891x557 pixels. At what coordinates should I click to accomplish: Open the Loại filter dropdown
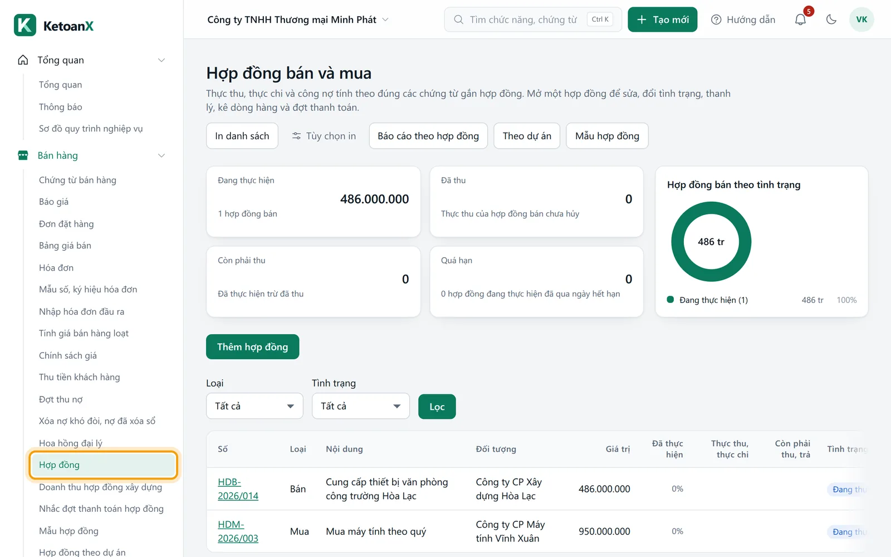[254, 406]
